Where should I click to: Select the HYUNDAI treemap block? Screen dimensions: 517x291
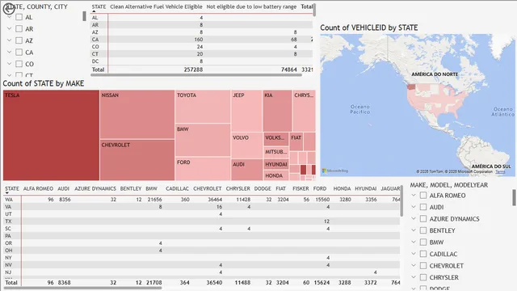(276, 164)
